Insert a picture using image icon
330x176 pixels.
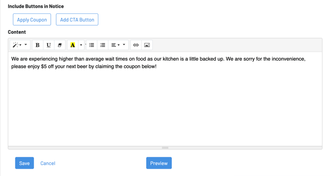147,45
